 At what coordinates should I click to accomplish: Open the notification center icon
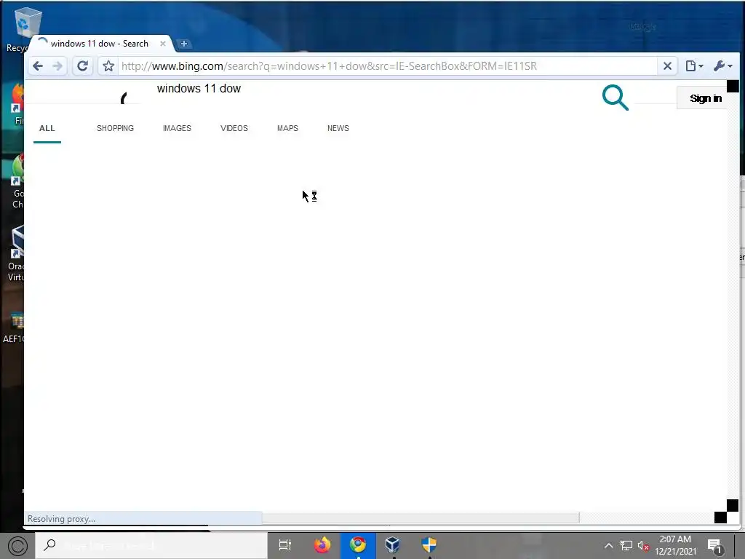[x=714, y=546]
